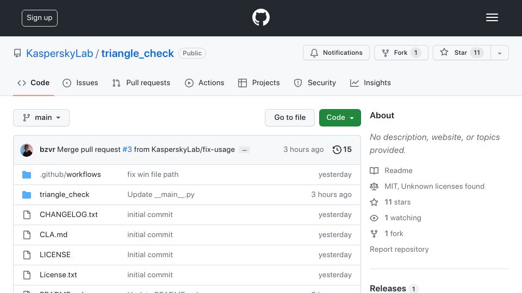Click the fork icon beside 1 fork
Viewport: 522px width, 293px height.
coord(374,234)
